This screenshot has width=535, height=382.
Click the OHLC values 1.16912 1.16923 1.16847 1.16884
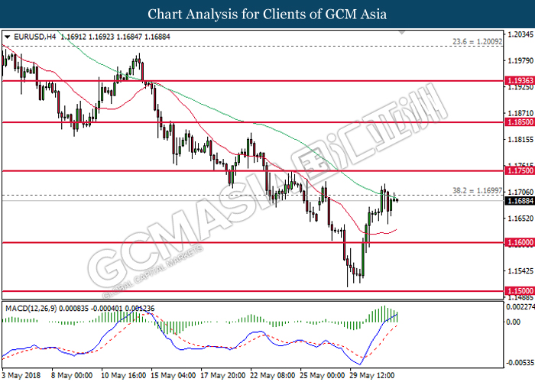pyautogui.click(x=115, y=37)
